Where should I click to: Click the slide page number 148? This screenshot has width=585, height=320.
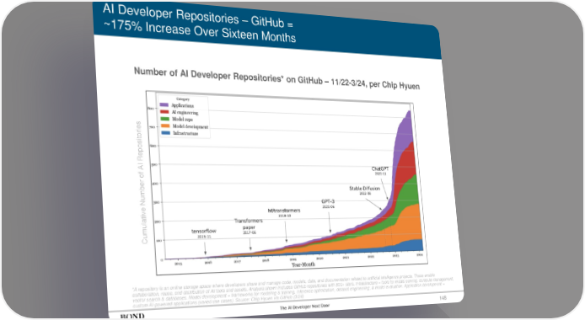[443, 298]
